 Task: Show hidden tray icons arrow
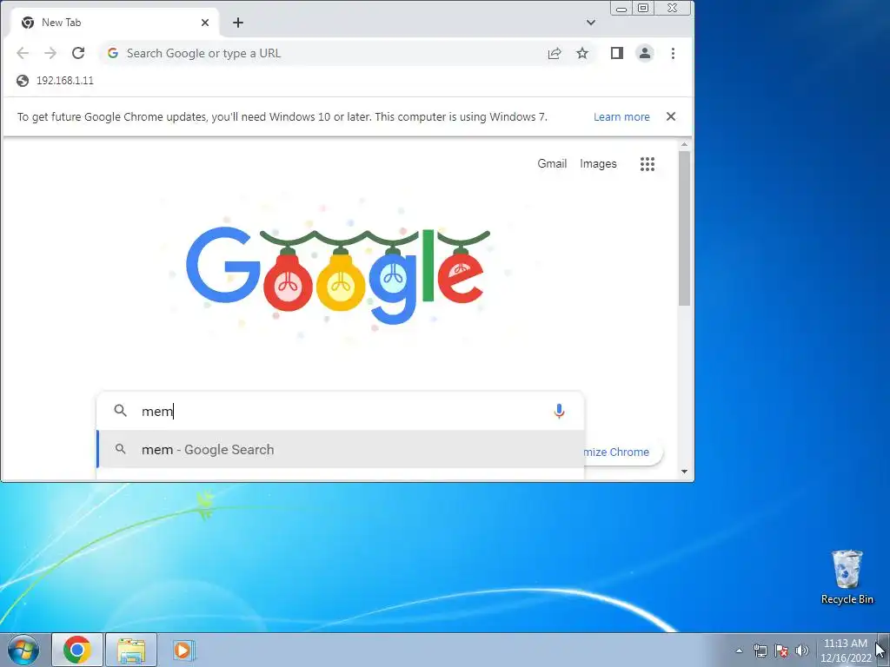(739, 650)
